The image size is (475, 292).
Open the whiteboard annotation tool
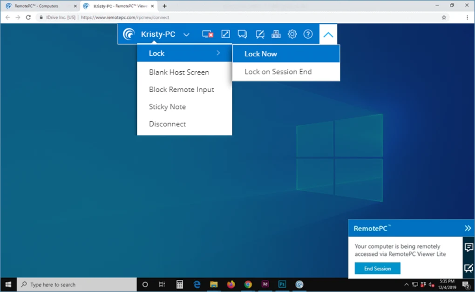[x=259, y=34]
